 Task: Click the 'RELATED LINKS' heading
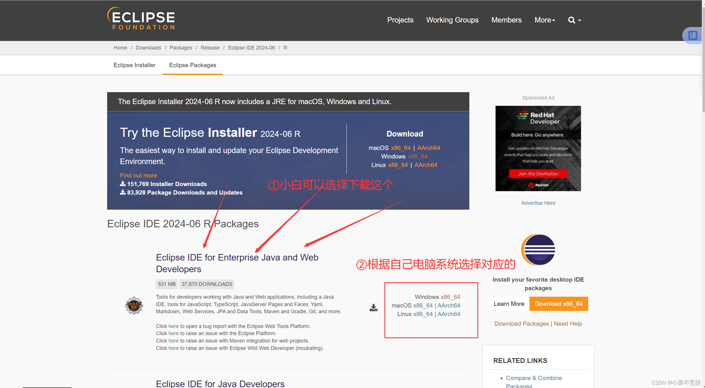520,361
